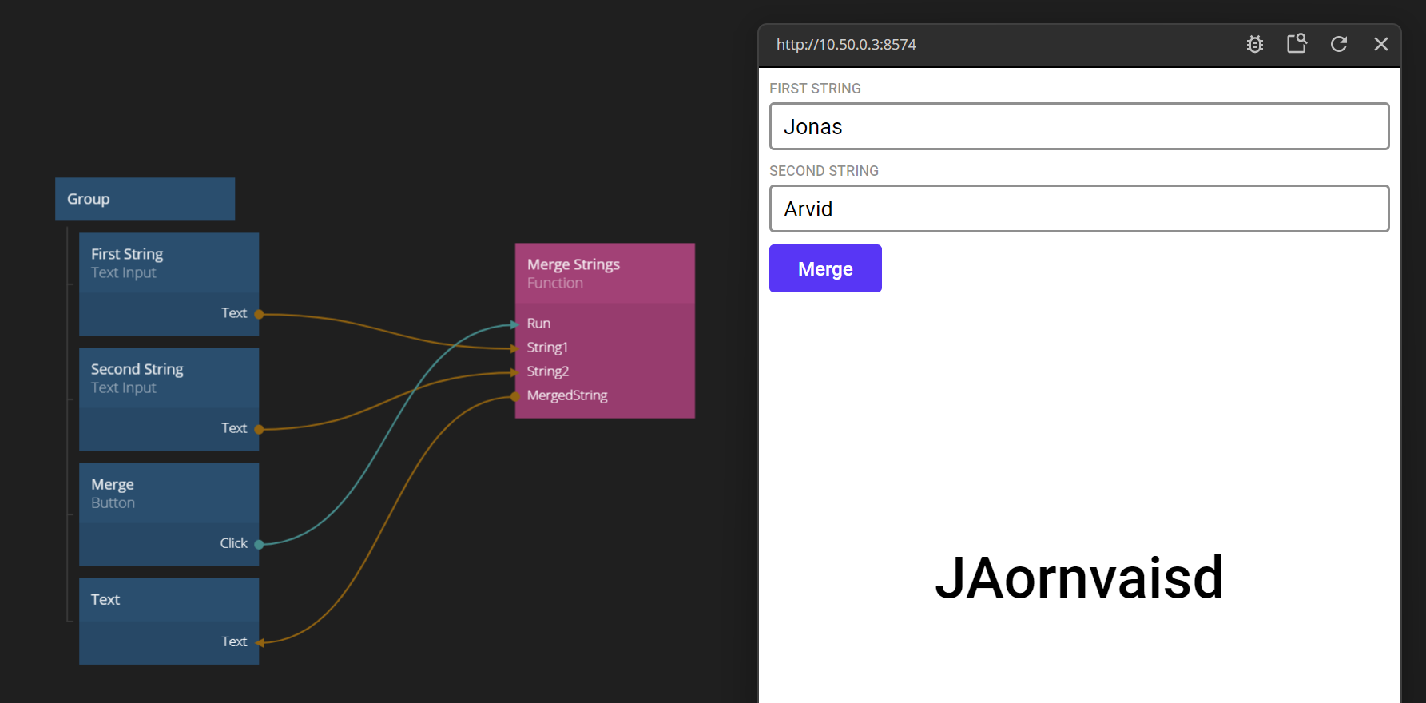Click the debug bug icon in preview toolbar
The width and height of the screenshot is (1426, 703).
(x=1254, y=45)
